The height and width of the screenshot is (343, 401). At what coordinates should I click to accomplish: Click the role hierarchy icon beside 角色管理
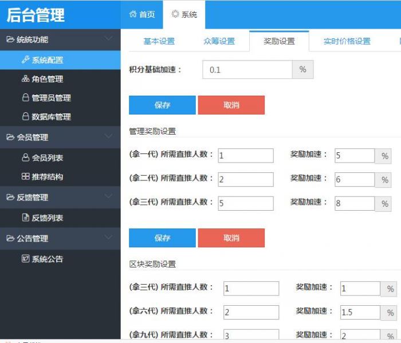[x=25, y=79]
